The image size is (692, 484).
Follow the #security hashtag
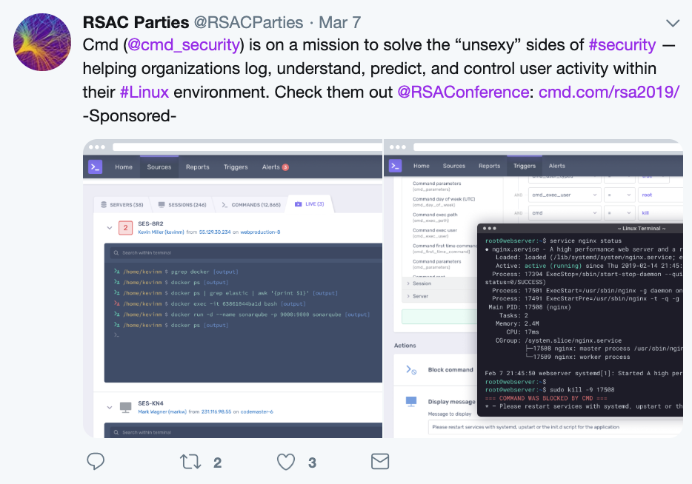click(x=622, y=45)
